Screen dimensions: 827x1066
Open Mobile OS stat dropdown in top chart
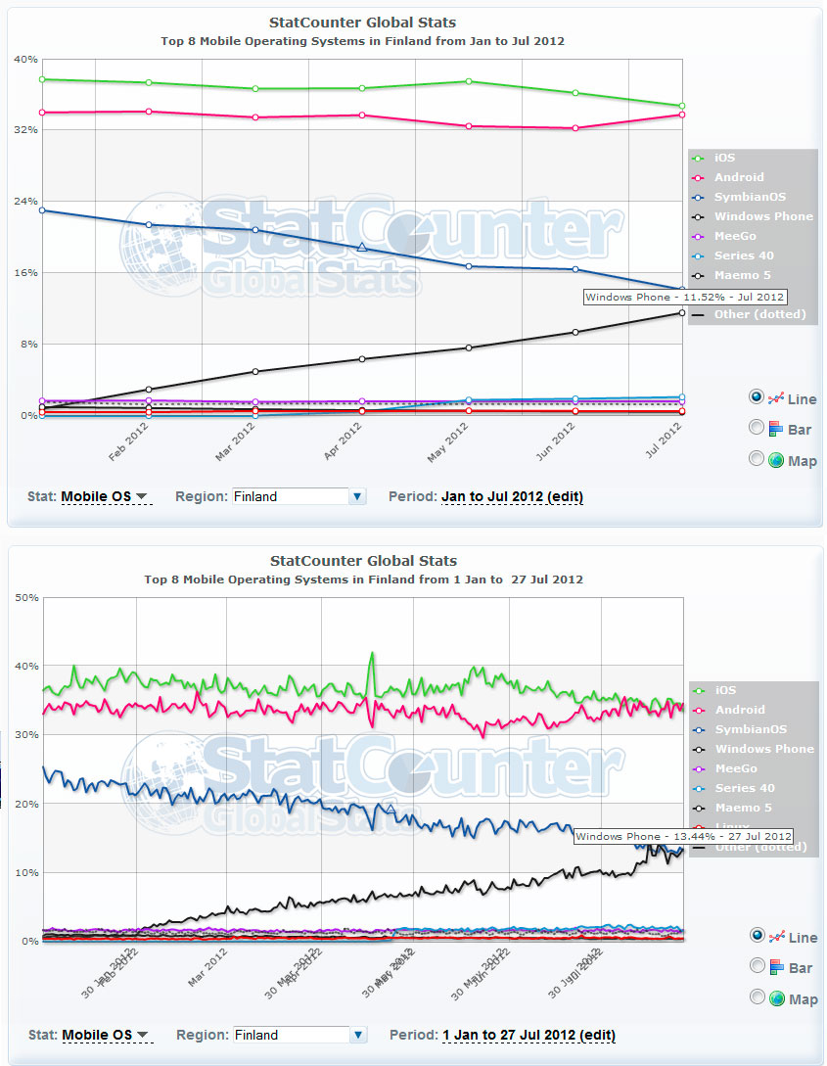[106, 497]
